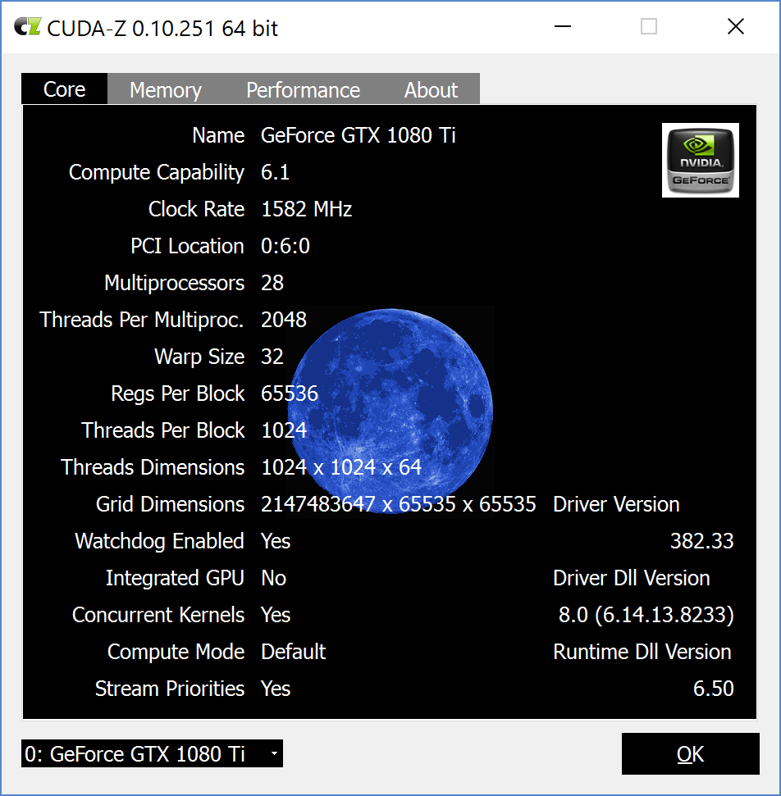The image size is (781, 796).
Task: Click the Multiprocessors value 28
Action: click(272, 283)
